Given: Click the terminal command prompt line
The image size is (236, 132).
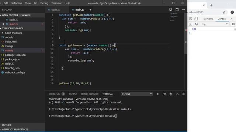Looking at the screenshot, I should point(83,116).
